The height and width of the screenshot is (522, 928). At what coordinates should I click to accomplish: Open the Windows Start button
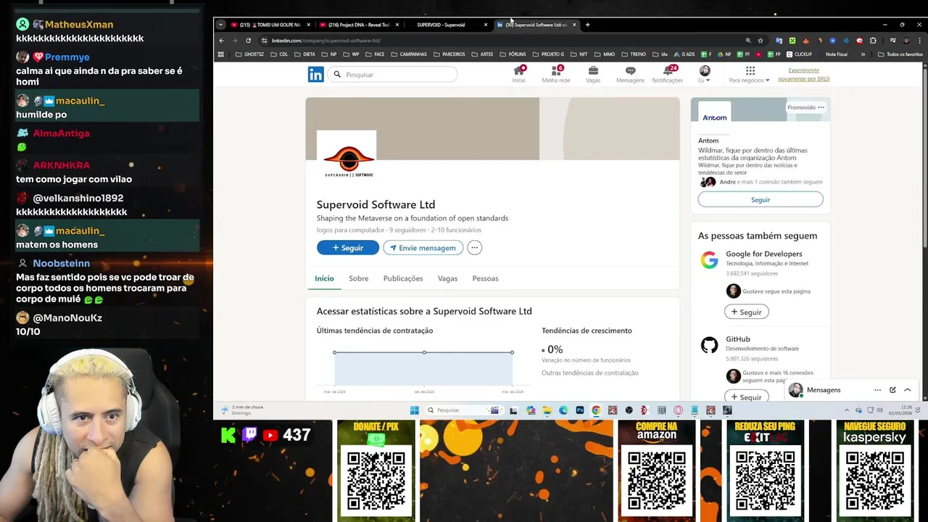(414, 410)
